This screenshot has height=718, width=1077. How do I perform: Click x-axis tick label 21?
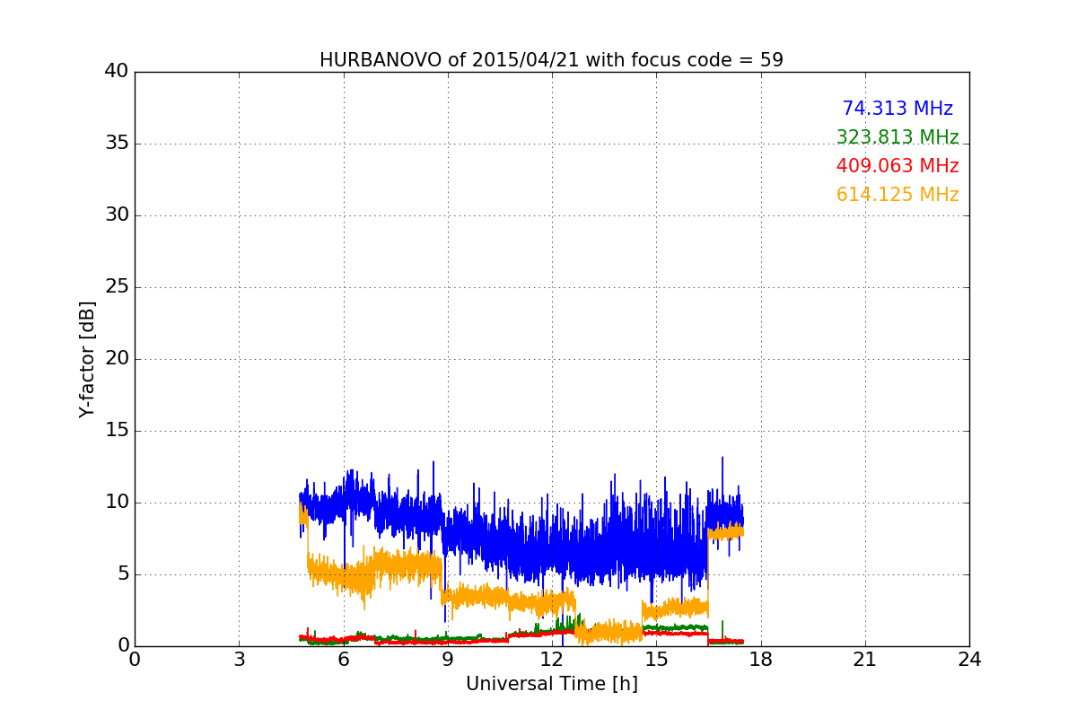[x=865, y=660]
